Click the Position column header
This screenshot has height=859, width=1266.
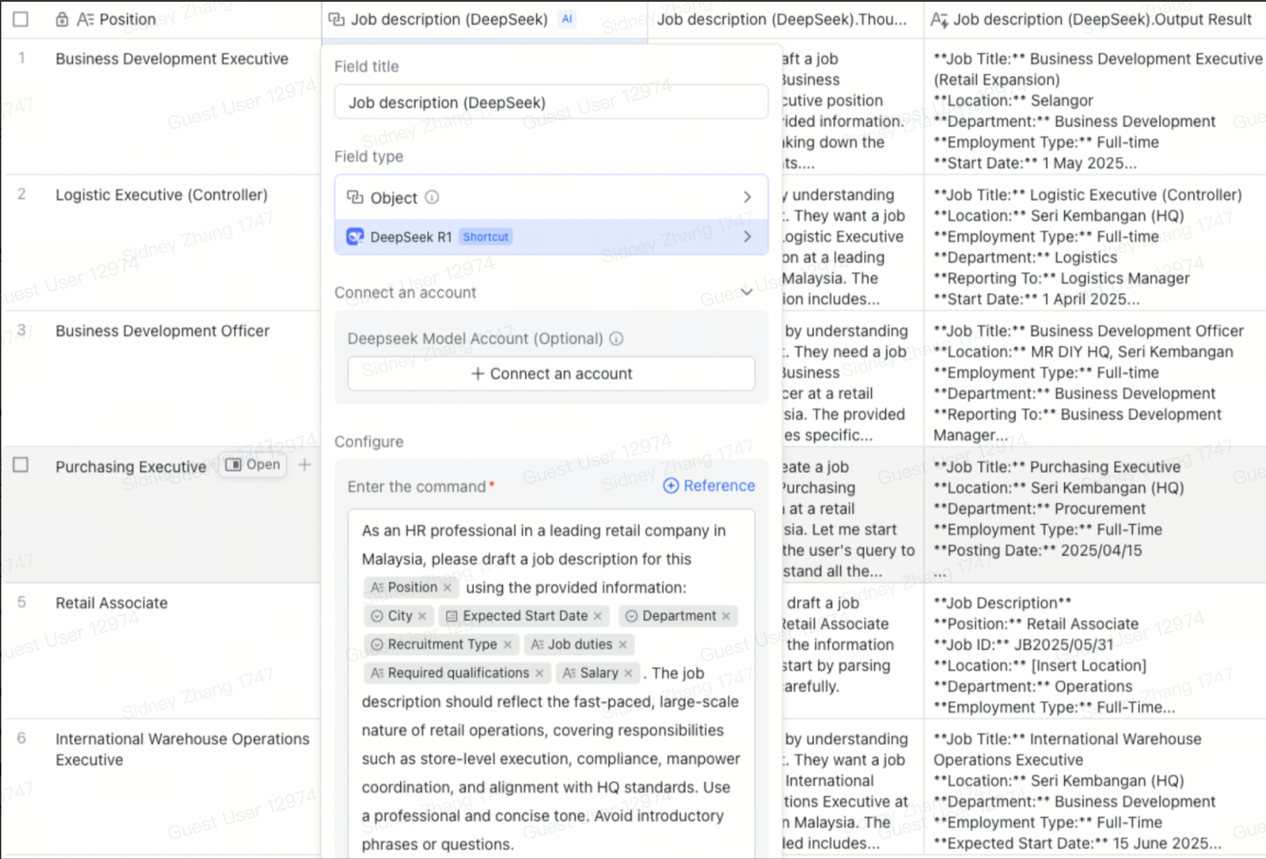point(161,19)
